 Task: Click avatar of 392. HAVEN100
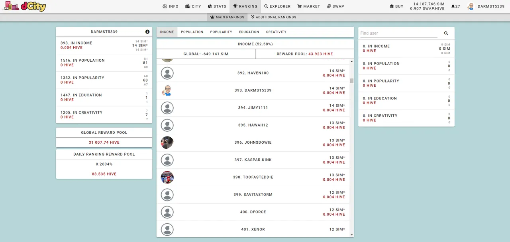[167, 73]
